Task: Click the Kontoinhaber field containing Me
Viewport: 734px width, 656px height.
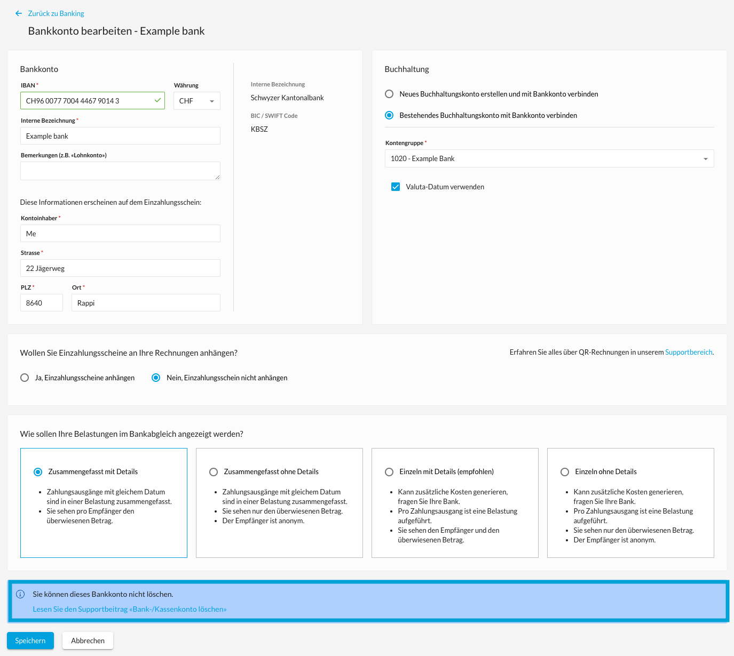Action: point(120,234)
